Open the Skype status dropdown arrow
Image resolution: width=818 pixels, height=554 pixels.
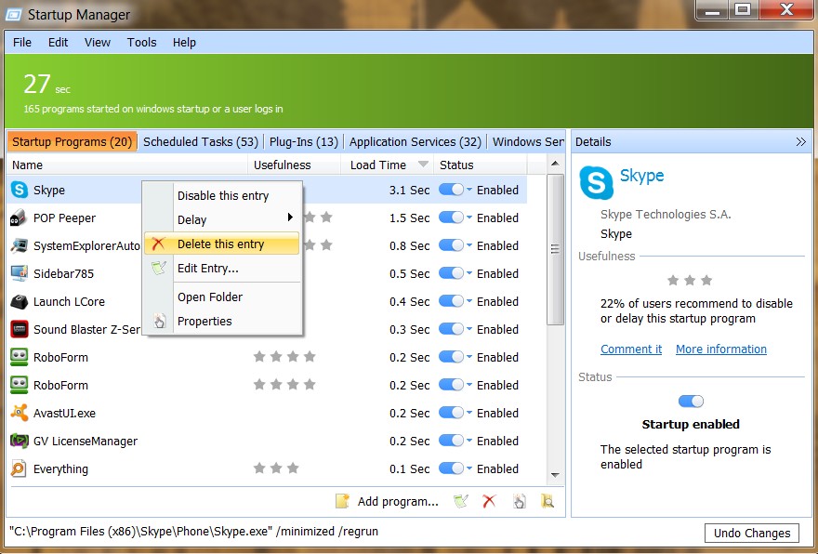click(x=469, y=190)
